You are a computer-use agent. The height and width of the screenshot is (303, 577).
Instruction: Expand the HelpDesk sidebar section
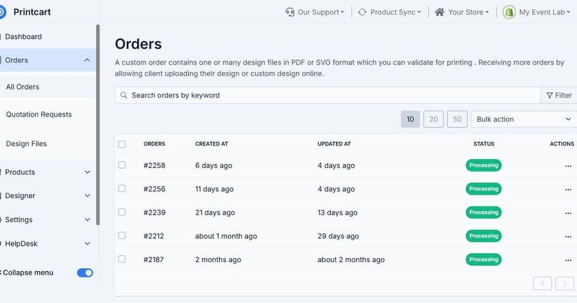coord(87,244)
